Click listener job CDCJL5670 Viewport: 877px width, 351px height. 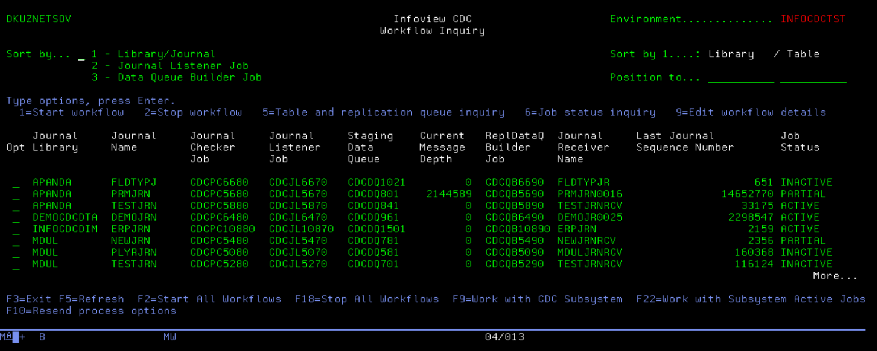[x=298, y=194]
